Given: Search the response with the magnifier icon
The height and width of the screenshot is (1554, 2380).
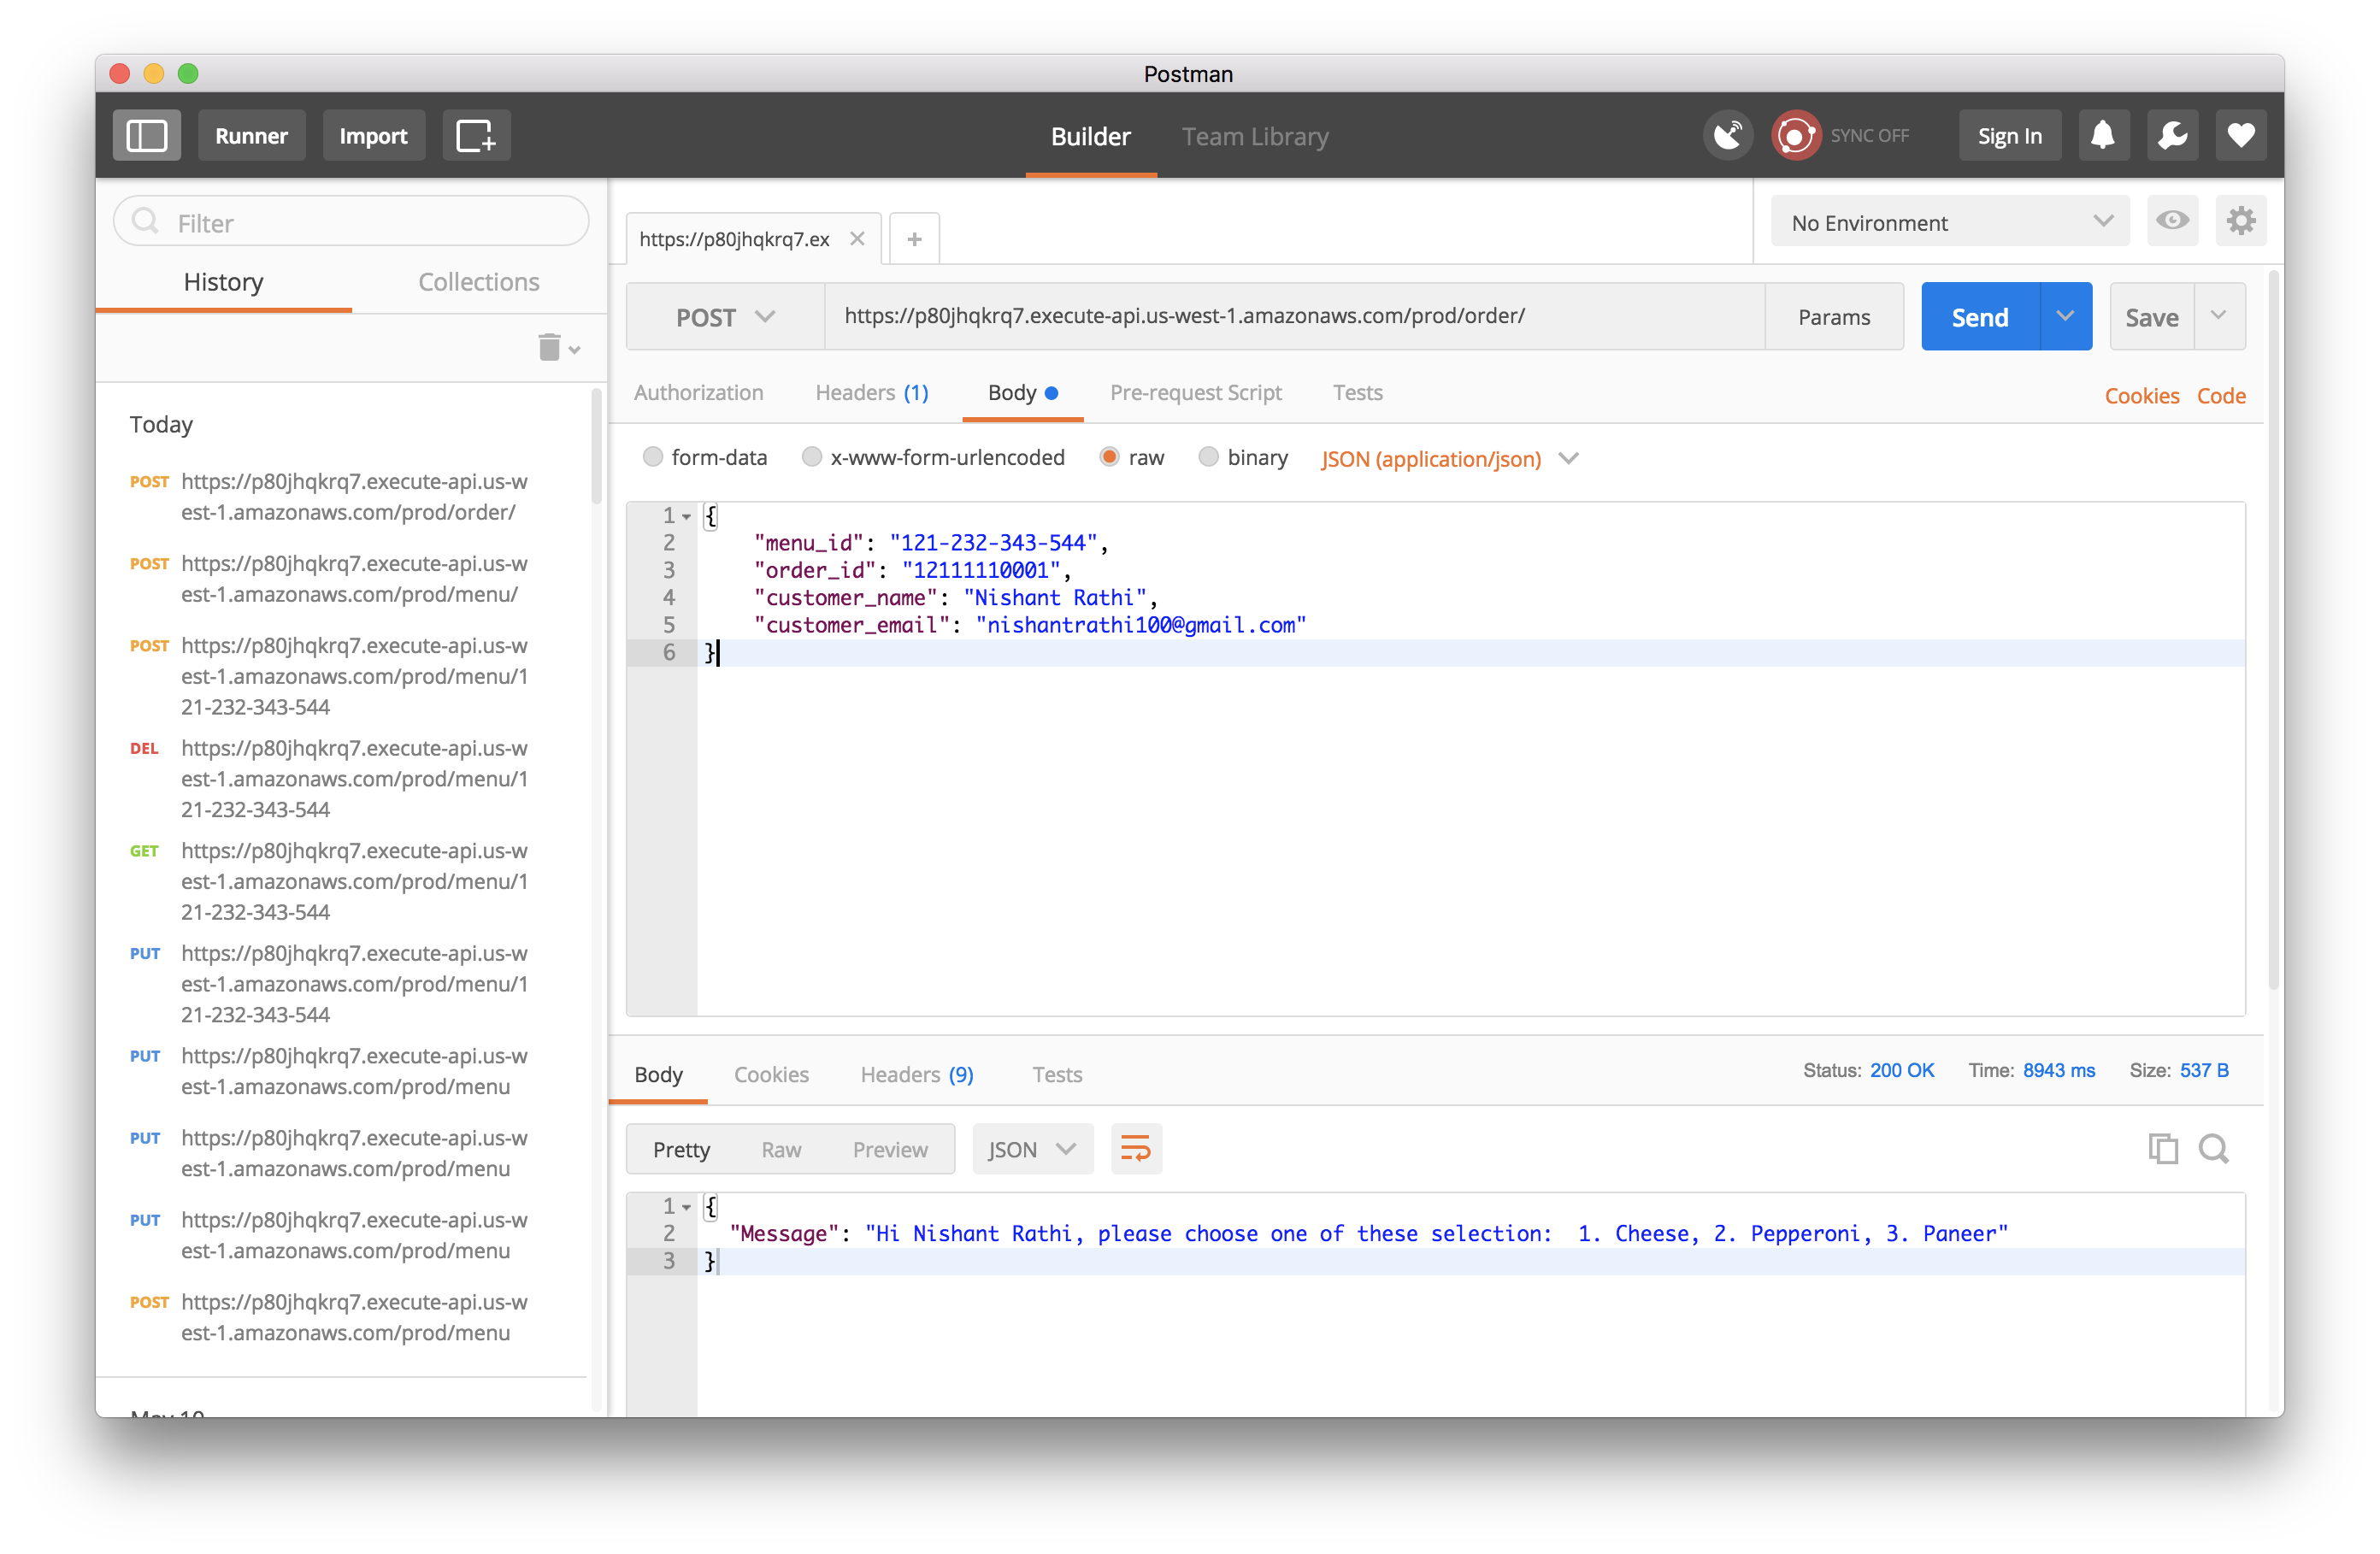Looking at the screenshot, I should pyautogui.click(x=2212, y=1148).
